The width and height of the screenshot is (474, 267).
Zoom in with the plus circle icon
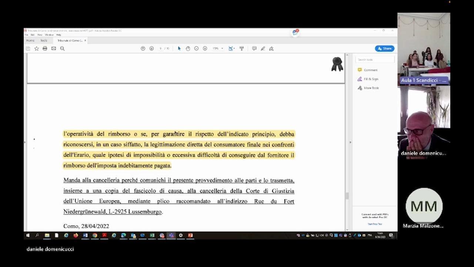(205, 49)
